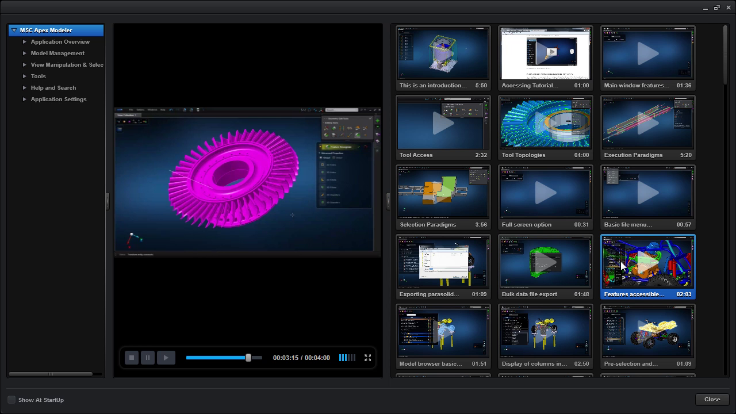This screenshot has width=736, height=414.
Task: Open the Model browser basic video
Action: [x=443, y=336]
